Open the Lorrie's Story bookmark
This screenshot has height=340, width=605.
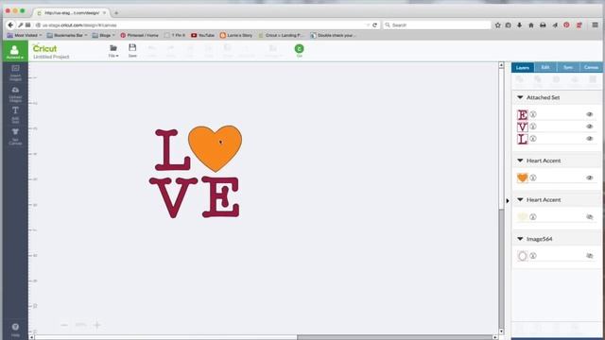pyautogui.click(x=236, y=35)
